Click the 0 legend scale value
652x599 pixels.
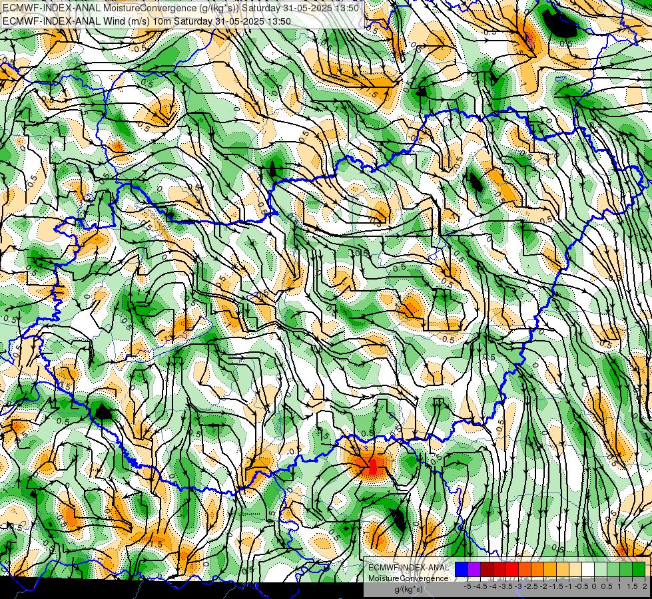pos(594,586)
